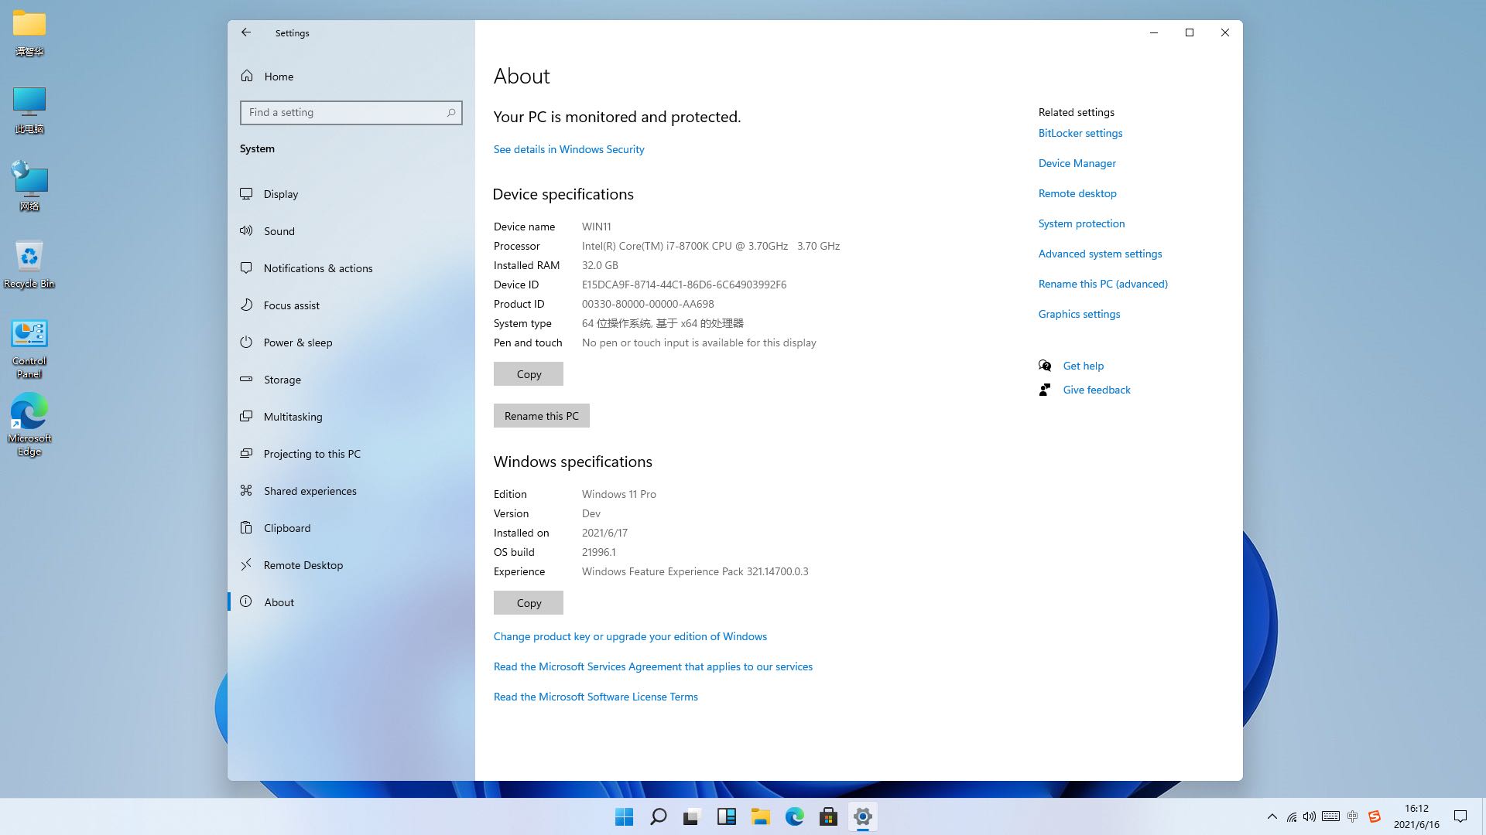Select Focus assist in the sidebar

pos(291,305)
